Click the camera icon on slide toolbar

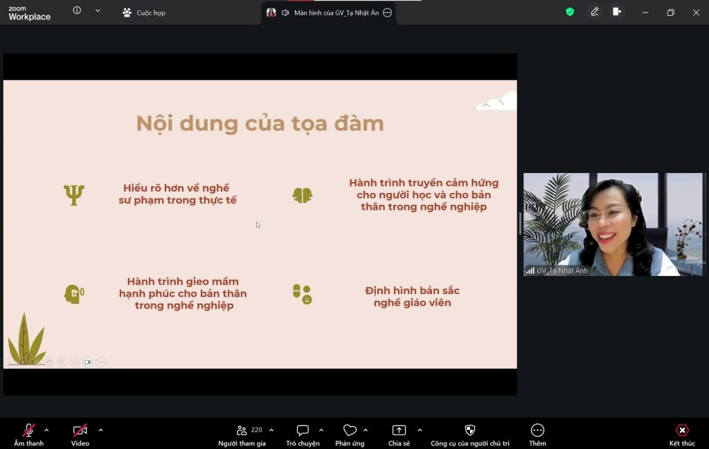tap(88, 362)
